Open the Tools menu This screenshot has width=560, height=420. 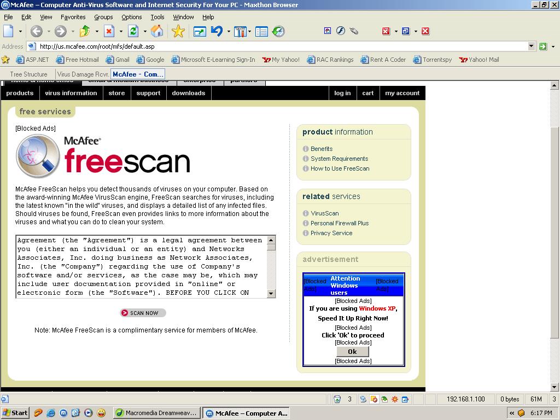(157, 17)
